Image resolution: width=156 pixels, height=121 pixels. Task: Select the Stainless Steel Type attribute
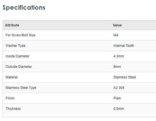pos(21,88)
